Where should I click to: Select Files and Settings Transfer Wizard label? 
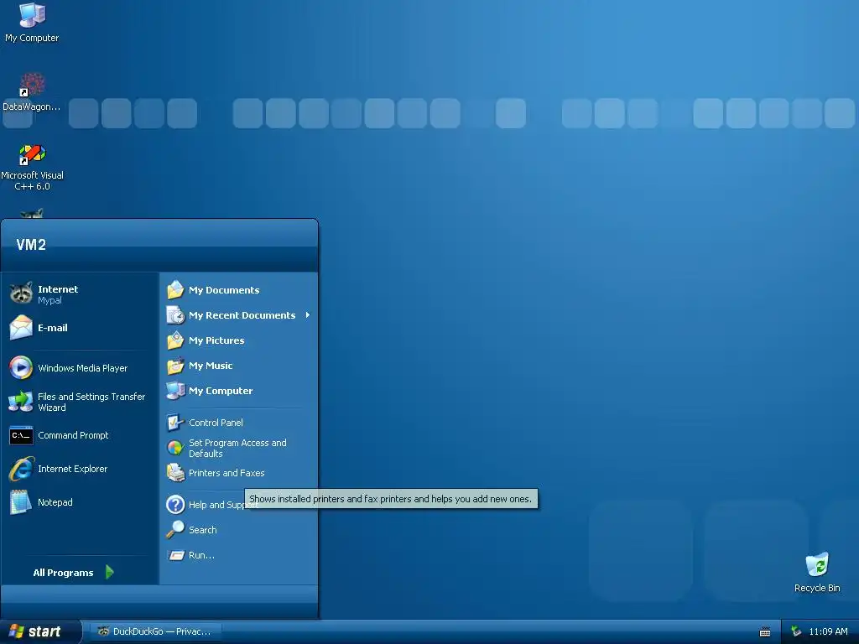(x=91, y=402)
